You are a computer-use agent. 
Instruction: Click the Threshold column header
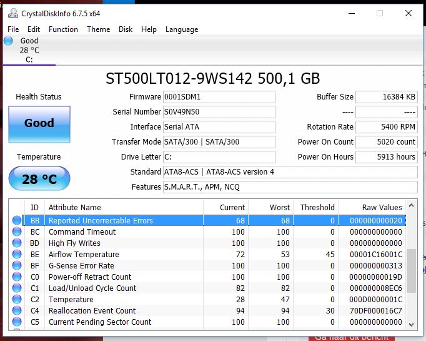(315, 207)
